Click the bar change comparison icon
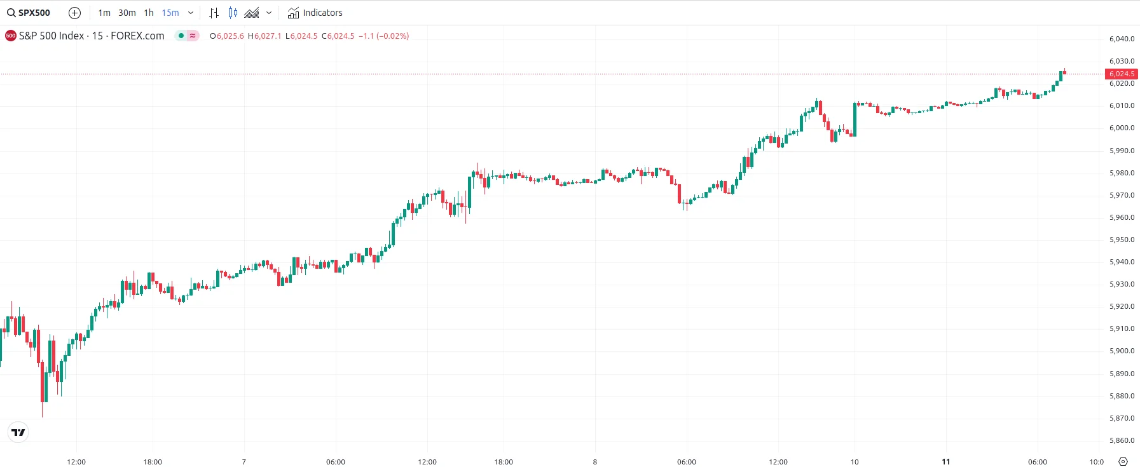Screen dimensions: 1140x467 click(214, 12)
